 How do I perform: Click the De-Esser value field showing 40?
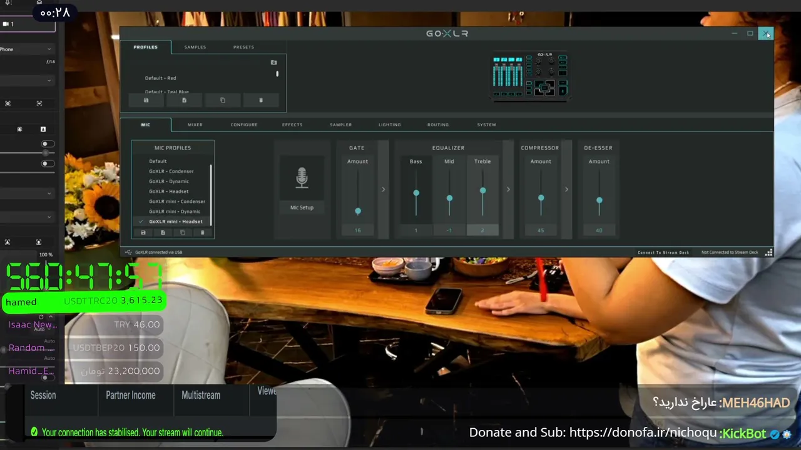[x=599, y=230]
